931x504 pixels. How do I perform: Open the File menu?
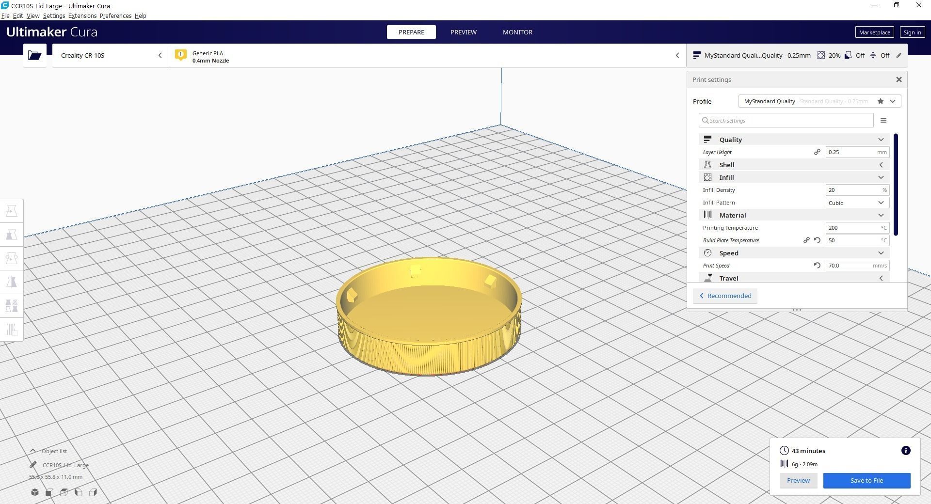click(5, 16)
